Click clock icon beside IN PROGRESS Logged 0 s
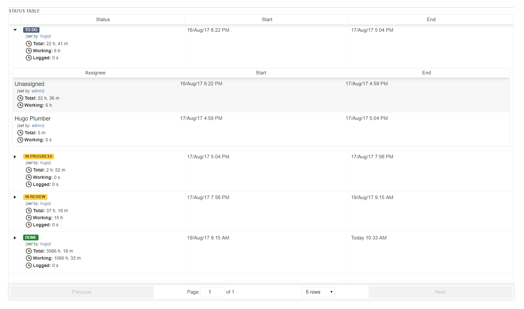 coord(29,184)
